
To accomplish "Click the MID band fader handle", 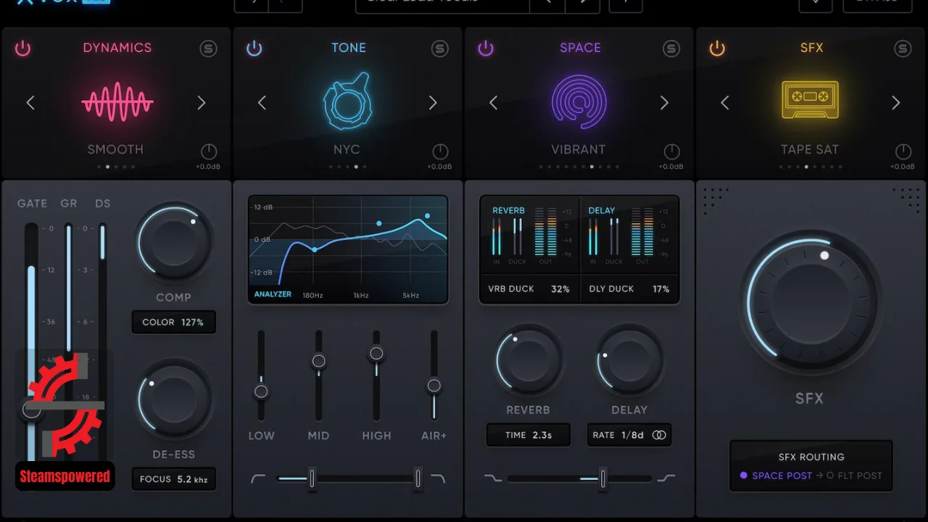I will click(318, 360).
